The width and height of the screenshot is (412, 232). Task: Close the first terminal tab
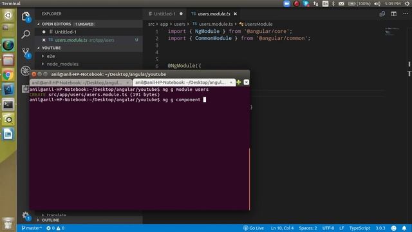point(127,82)
